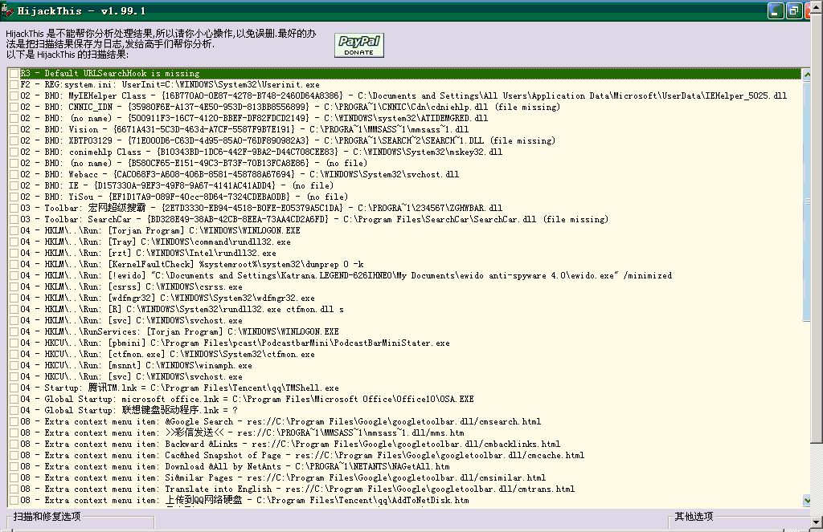The width and height of the screenshot is (823, 532).
Task: Tick checkbox for KernelFaultCheck dumprep entry
Action: (x=14, y=265)
